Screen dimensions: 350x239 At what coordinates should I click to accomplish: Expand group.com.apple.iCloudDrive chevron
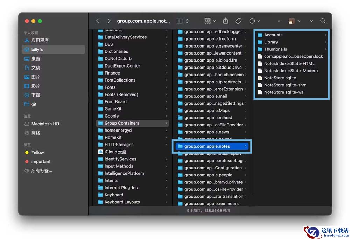coord(246,68)
